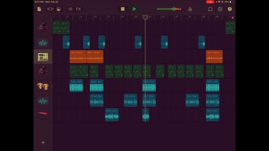
Task: Click the red screen recording indicator
Action: [210, 2]
